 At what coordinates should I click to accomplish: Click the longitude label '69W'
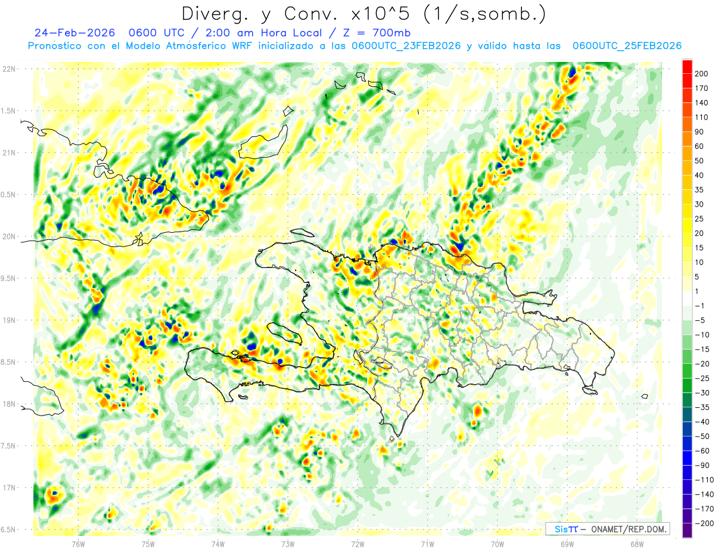(x=567, y=543)
